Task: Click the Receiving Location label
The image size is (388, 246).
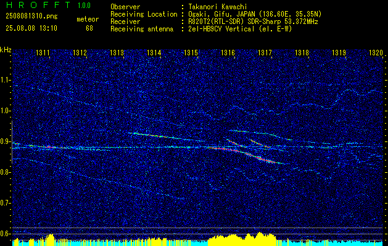Action: coord(144,14)
